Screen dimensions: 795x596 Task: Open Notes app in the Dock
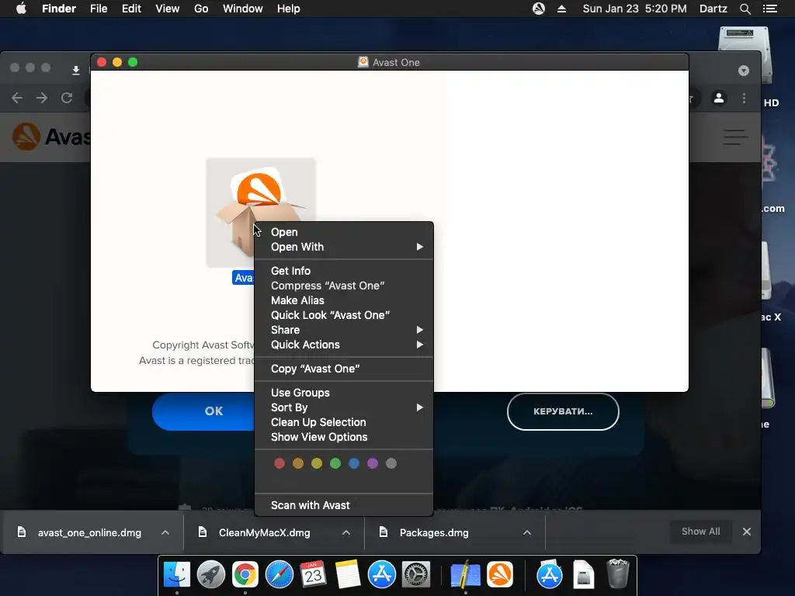(347, 575)
